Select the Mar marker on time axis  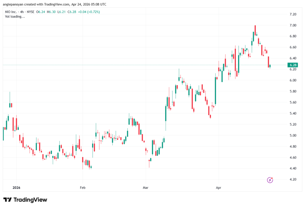[x=146, y=188]
